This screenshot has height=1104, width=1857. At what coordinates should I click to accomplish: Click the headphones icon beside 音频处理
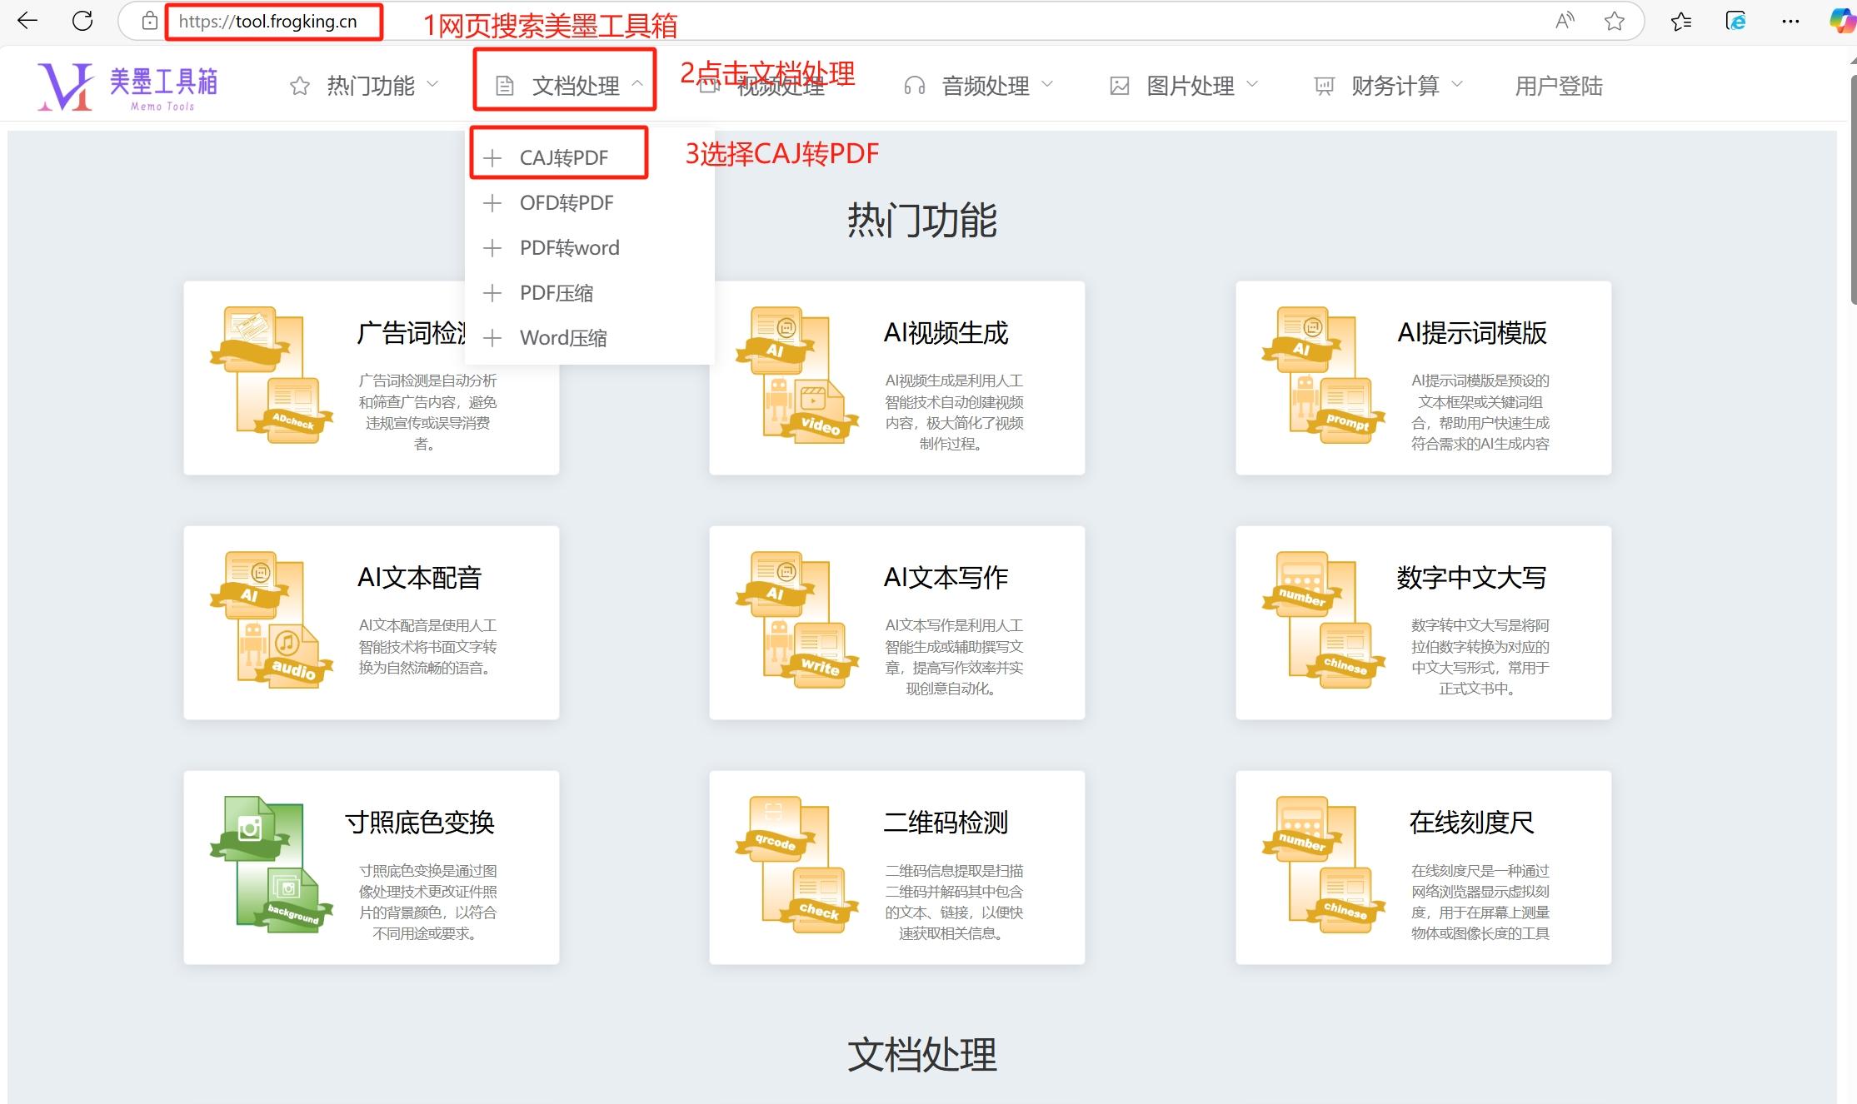(x=914, y=84)
